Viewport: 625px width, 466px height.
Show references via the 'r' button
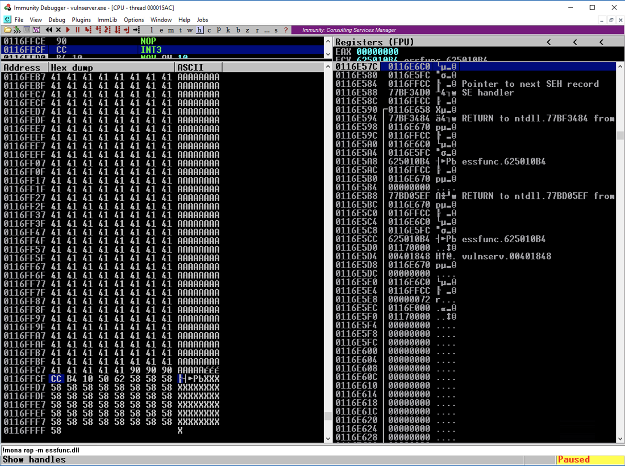[x=257, y=30]
